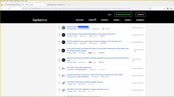
Task: Open the Bookmarks menu
Action: 17,1
